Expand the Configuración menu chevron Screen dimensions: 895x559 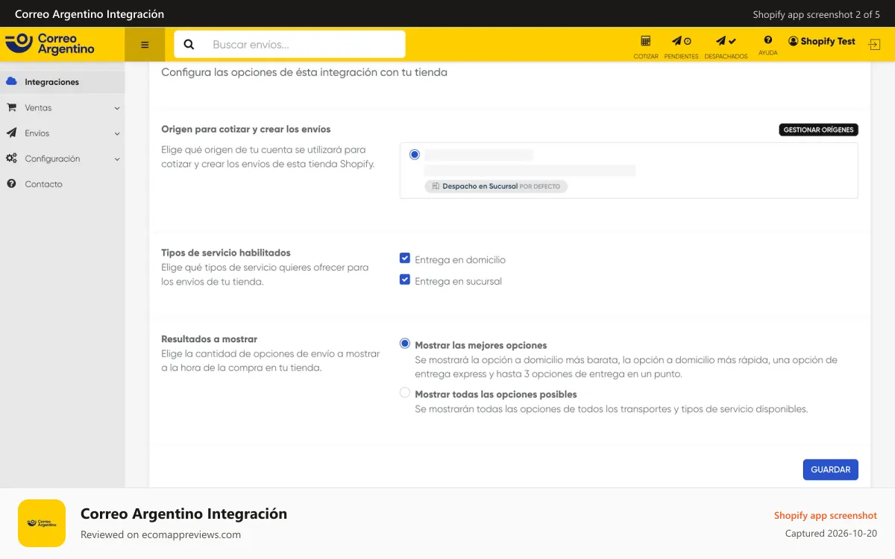click(x=117, y=159)
